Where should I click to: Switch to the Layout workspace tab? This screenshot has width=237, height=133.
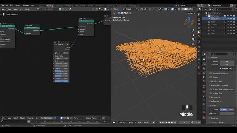click(42, 6)
